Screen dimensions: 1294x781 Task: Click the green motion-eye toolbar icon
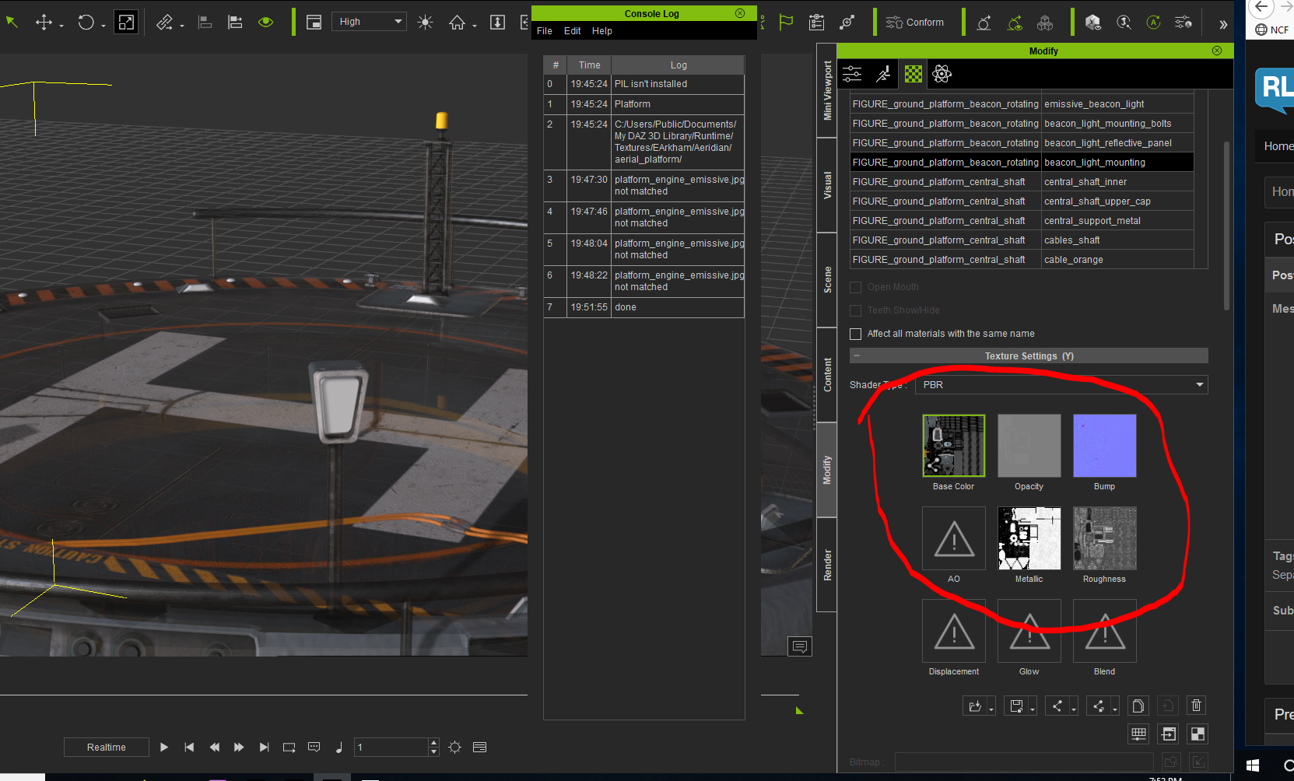click(x=1015, y=22)
